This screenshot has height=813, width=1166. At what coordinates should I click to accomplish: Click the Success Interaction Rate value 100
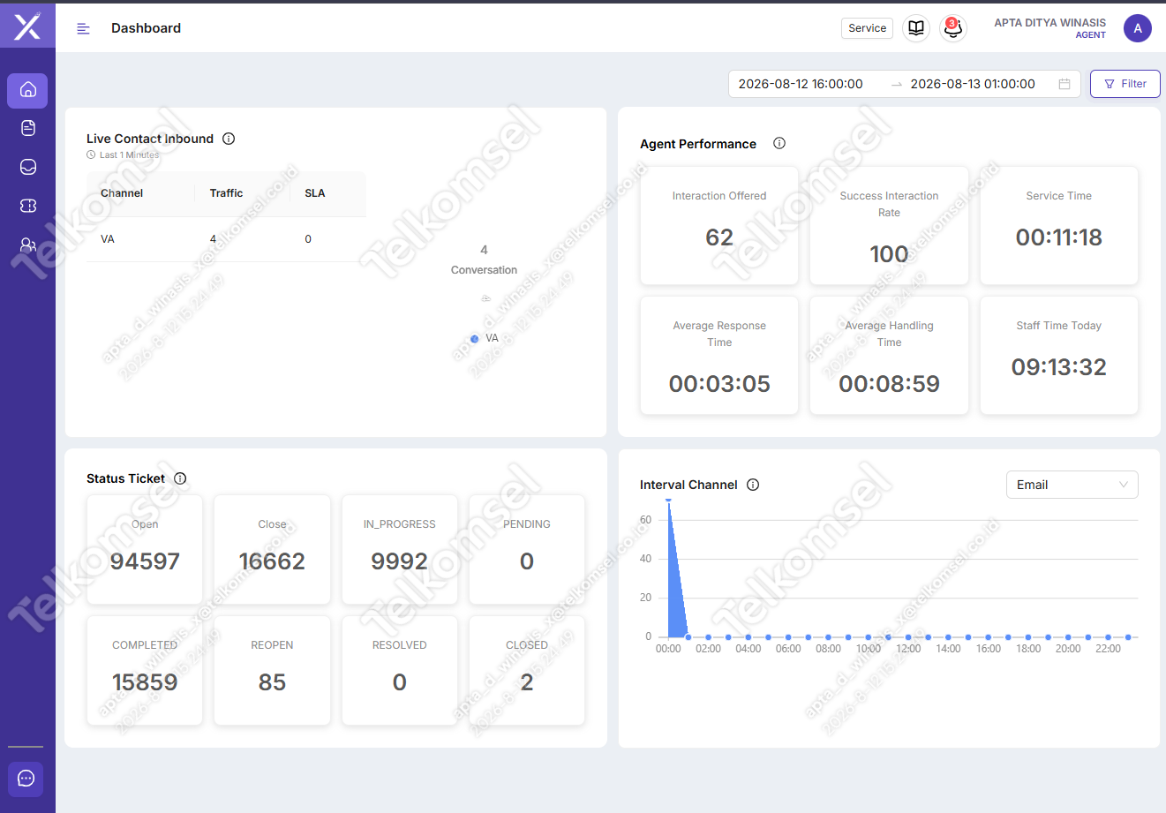click(x=889, y=254)
